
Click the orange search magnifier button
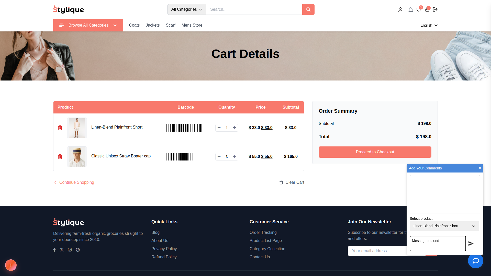tap(308, 9)
